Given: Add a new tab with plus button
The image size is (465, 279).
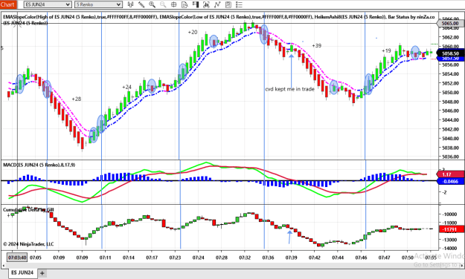Looking at the screenshot, I should (42, 273).
